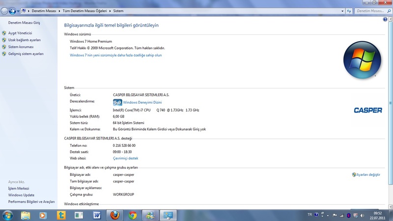Expand arrow after Denetim Masası breadcrumb
This screenshot has height=221, width=393.
tap(59, 11)
